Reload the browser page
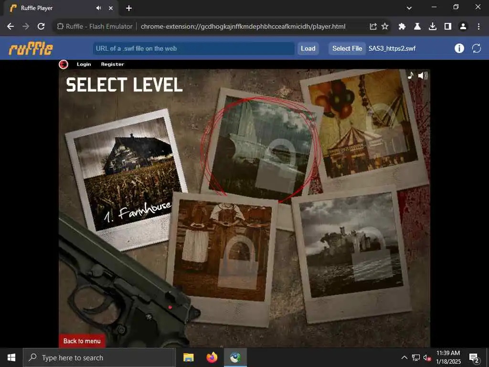Screen dimensions: 489x367 point(41,27)
